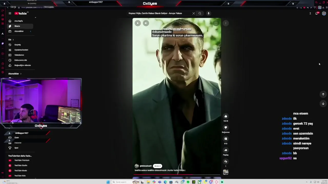Screen dimensions: 328x184
Task: Go to next Short with down arrow
Action: (323, 103)
